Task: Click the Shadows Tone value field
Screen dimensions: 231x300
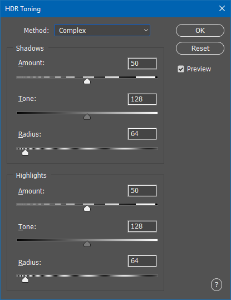Action: [142, 99]
